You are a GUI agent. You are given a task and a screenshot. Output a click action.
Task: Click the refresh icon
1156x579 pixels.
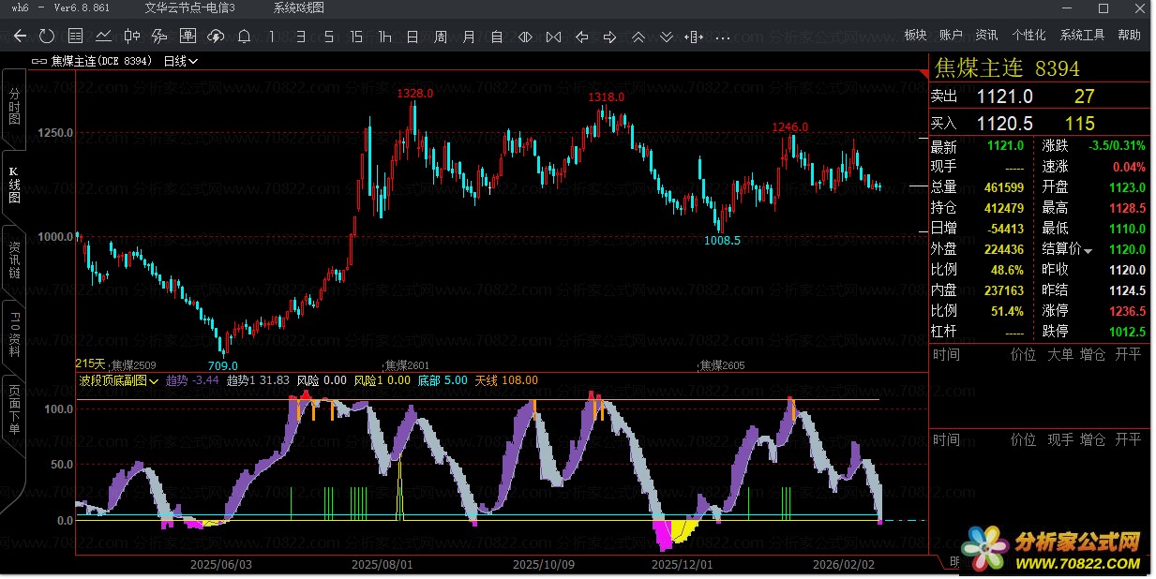tap(47, 37)
